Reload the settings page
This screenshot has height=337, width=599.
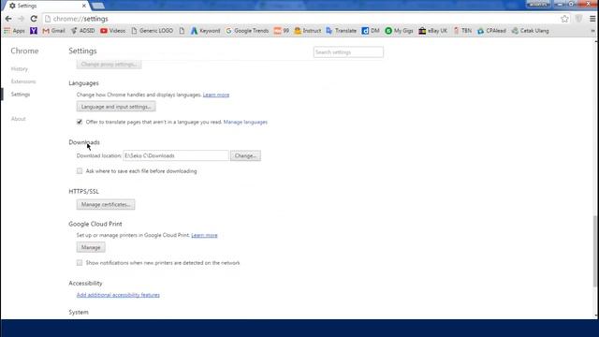tap(34, 19)
